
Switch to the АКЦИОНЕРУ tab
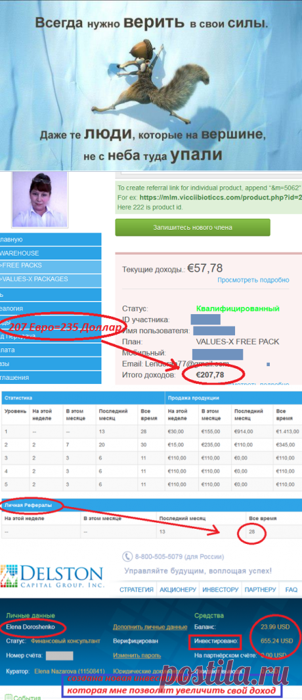click(x=177, y=590)
